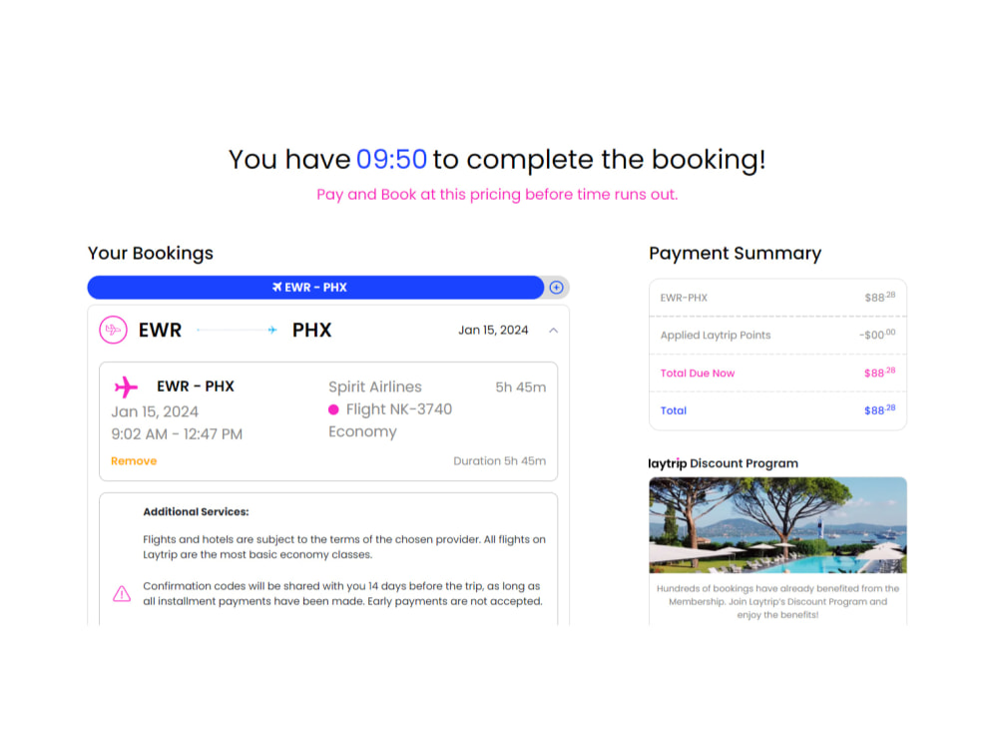Image resolution: width=998 pixels, height=749 pixels.
Task: Click the Economy class label
Action: click(362, 430)
